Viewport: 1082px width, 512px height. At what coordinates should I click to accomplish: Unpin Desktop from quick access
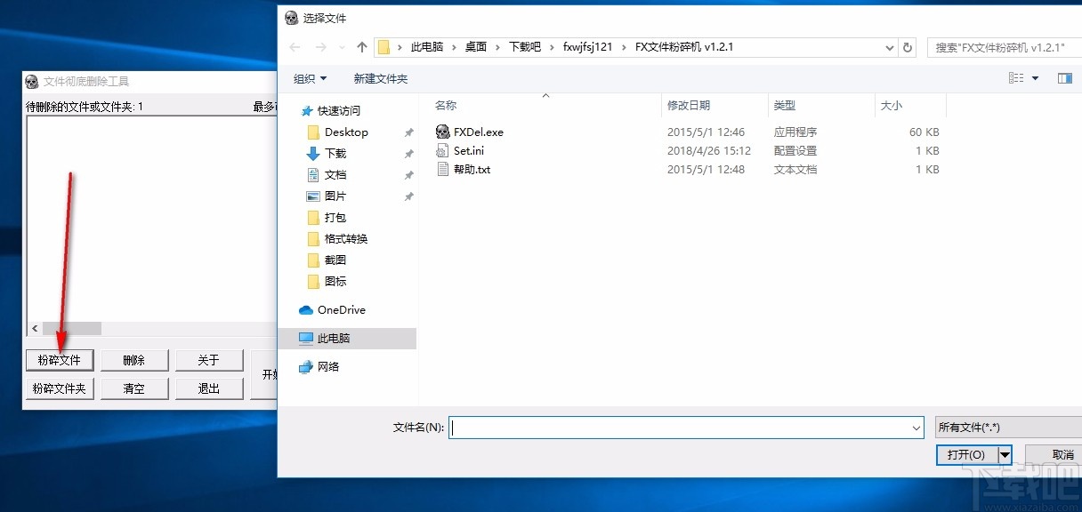point(408,132)
